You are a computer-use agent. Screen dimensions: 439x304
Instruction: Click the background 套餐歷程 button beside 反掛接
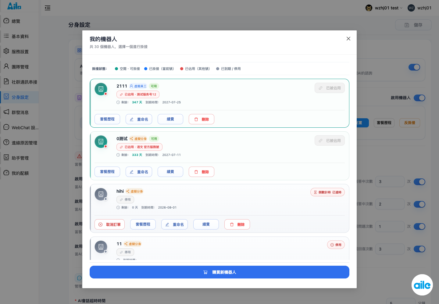click(384, 123)
